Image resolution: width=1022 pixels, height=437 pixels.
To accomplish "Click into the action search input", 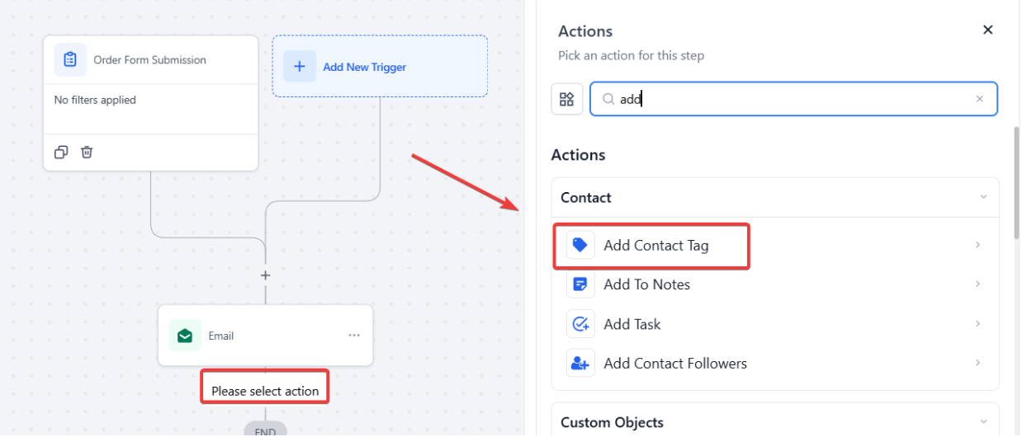I will tap(793, 99).
